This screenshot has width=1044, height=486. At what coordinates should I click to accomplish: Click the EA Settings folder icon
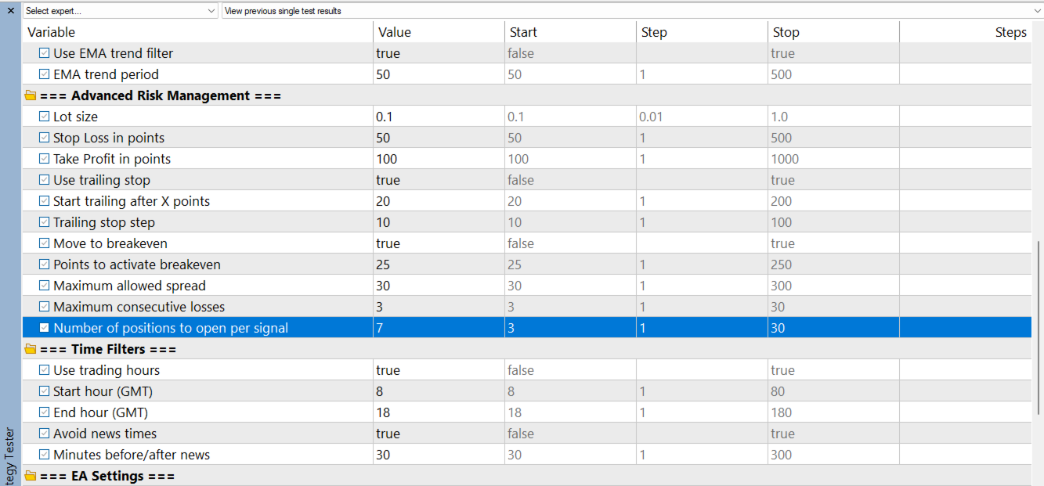[31, 476]
